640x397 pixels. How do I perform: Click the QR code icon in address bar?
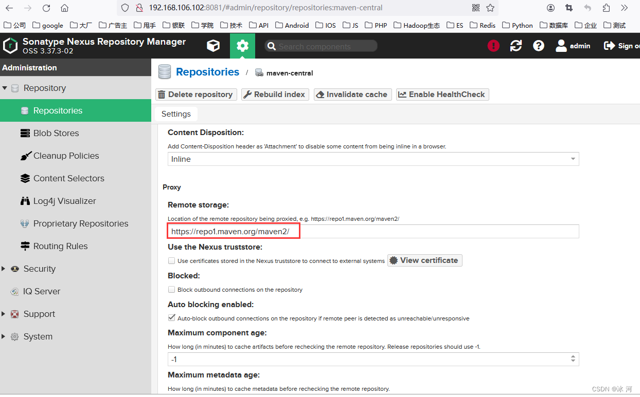click(x=476, y=8)
